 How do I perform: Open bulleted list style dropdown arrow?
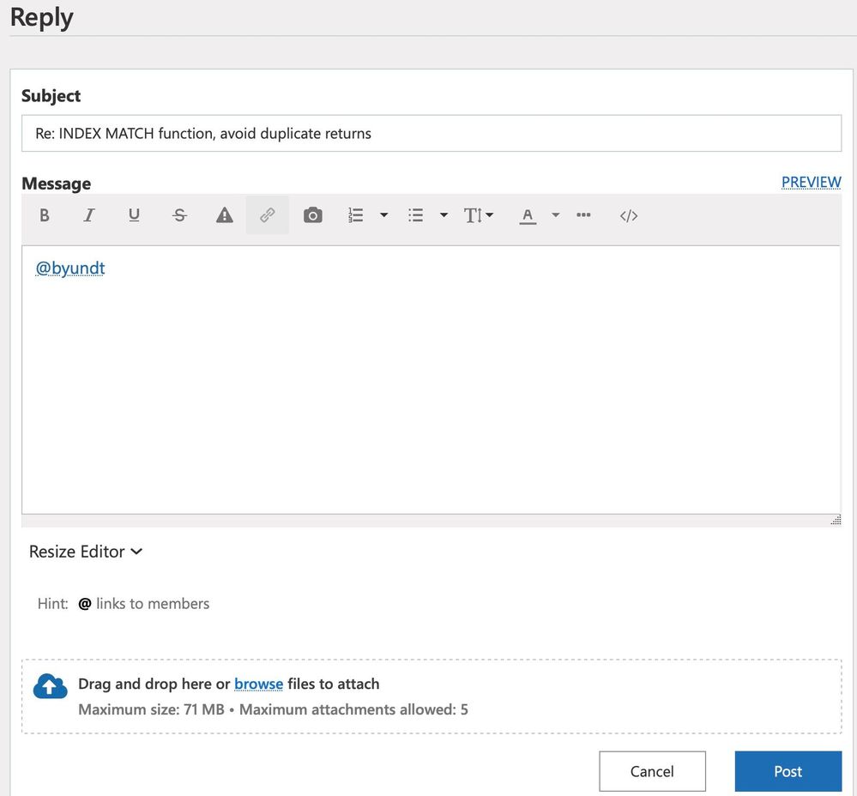(x=444, y=215)
